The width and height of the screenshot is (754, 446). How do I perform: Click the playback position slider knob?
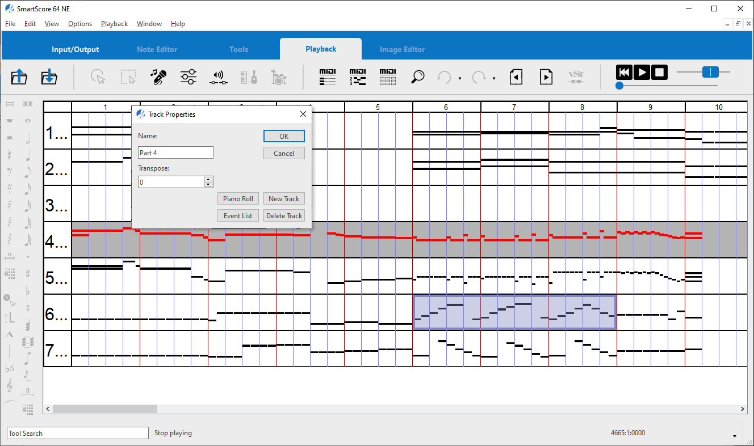(619, 86)
